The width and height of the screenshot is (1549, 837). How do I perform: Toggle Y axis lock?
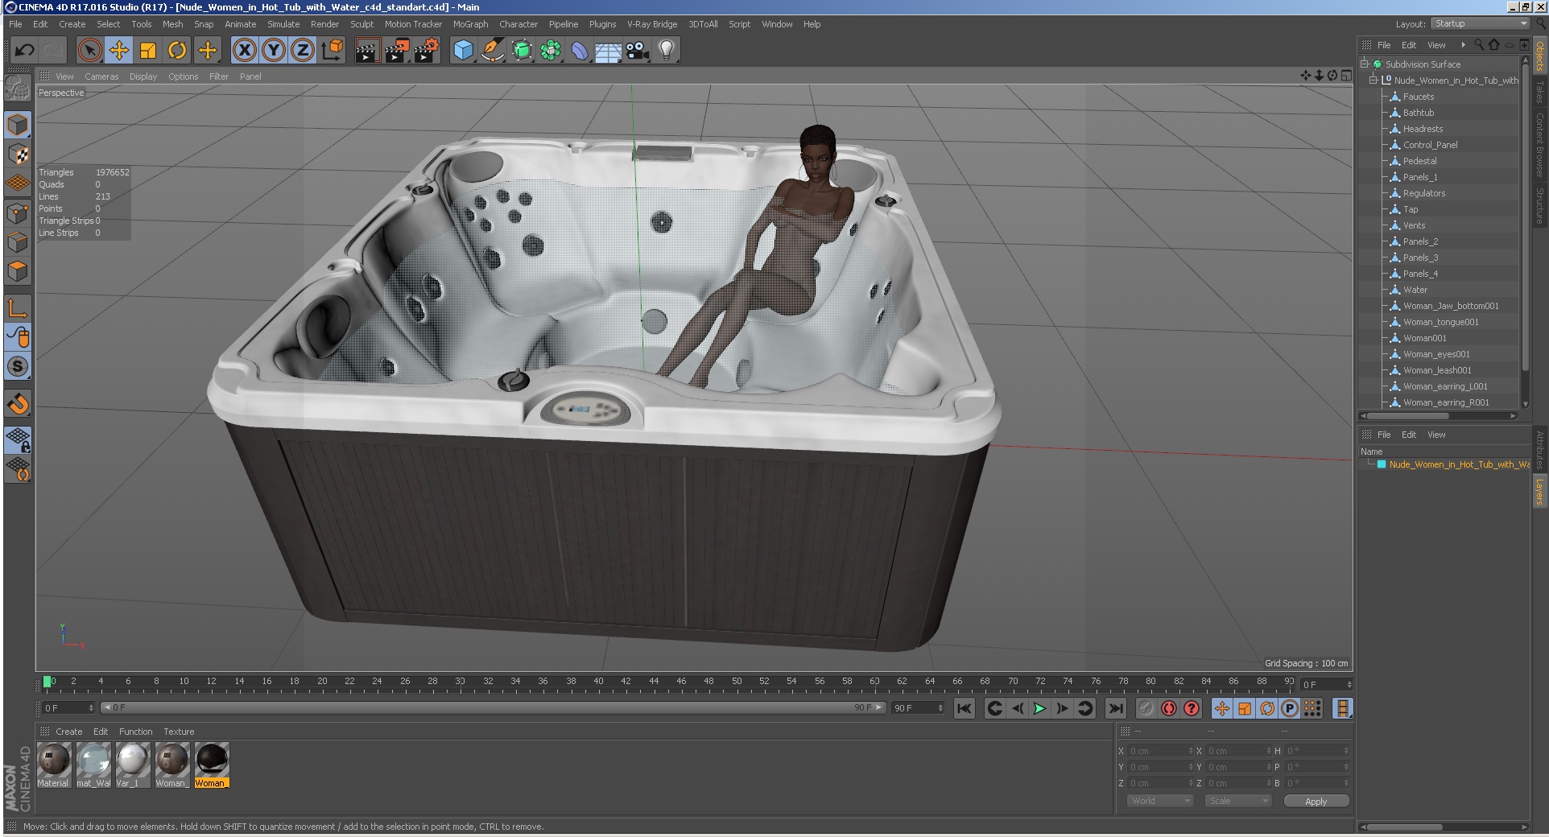274,51
